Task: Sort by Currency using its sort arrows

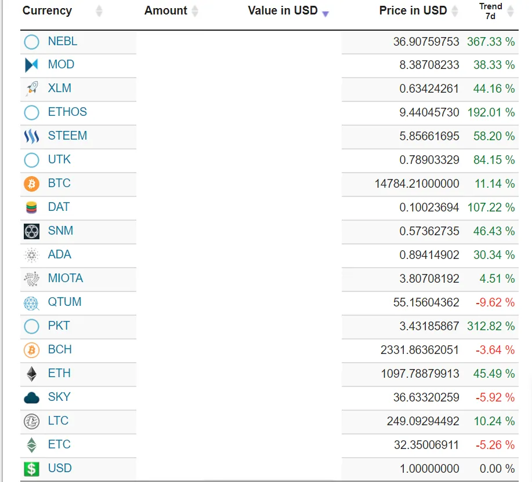Action: (99, 11)
